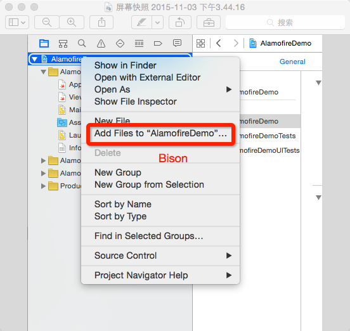The height and width of the screenshot is (331, 350).
Task: Select the Vie swift file row
Action: (69, 97)
